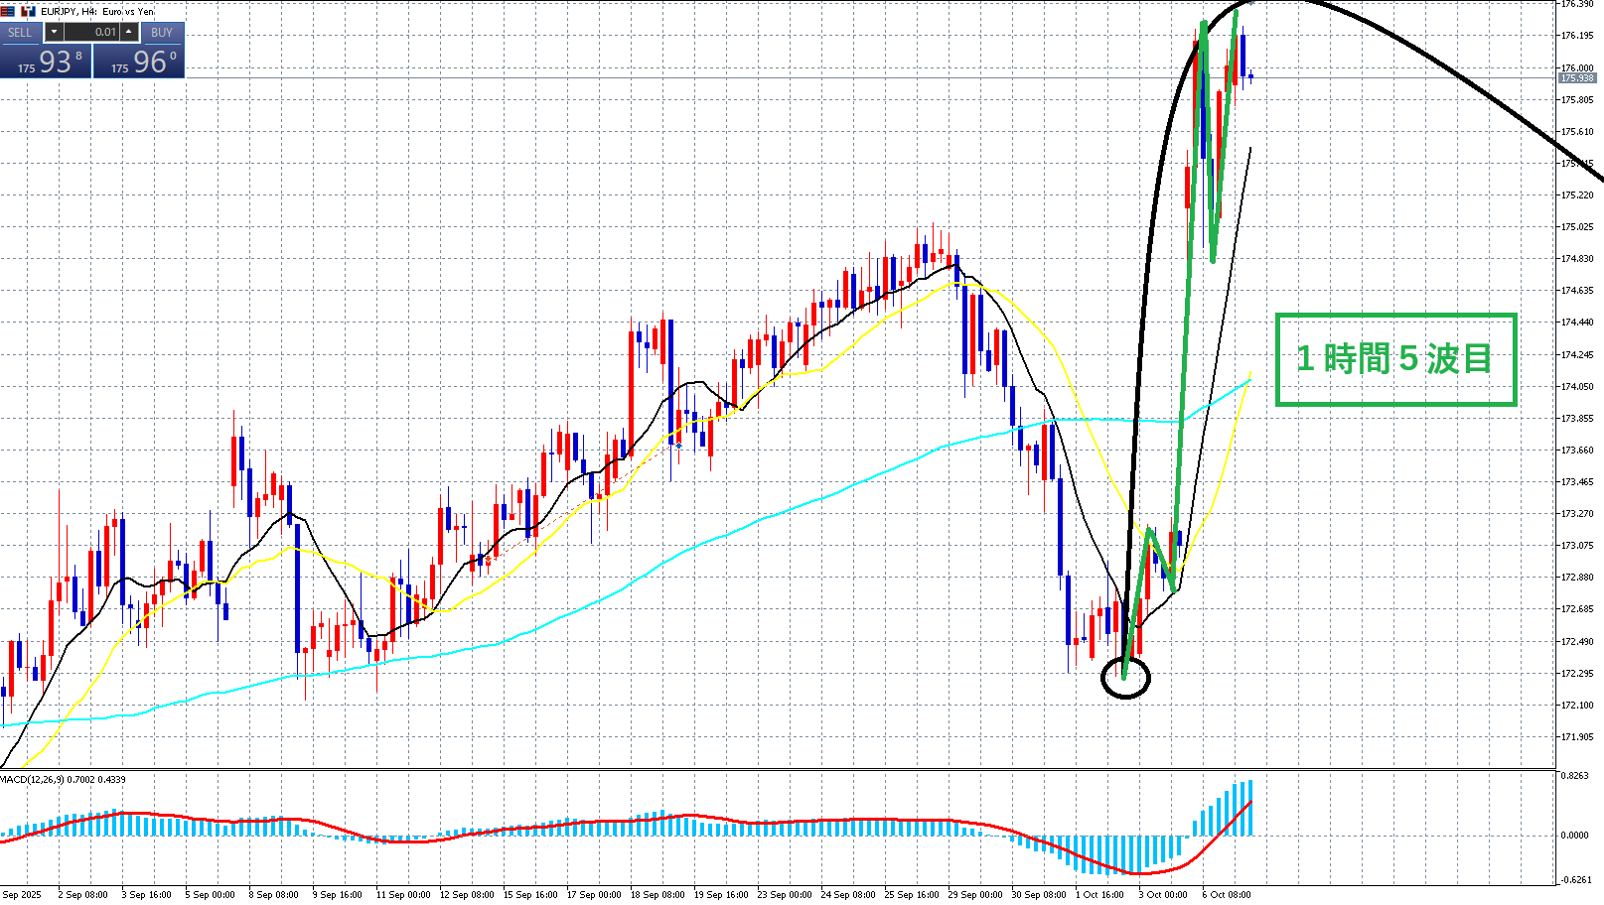This screenshot has height=905, width=1604.
Task: Click the one-click trading panel toggle icon
Action: (x=7, y=11)
